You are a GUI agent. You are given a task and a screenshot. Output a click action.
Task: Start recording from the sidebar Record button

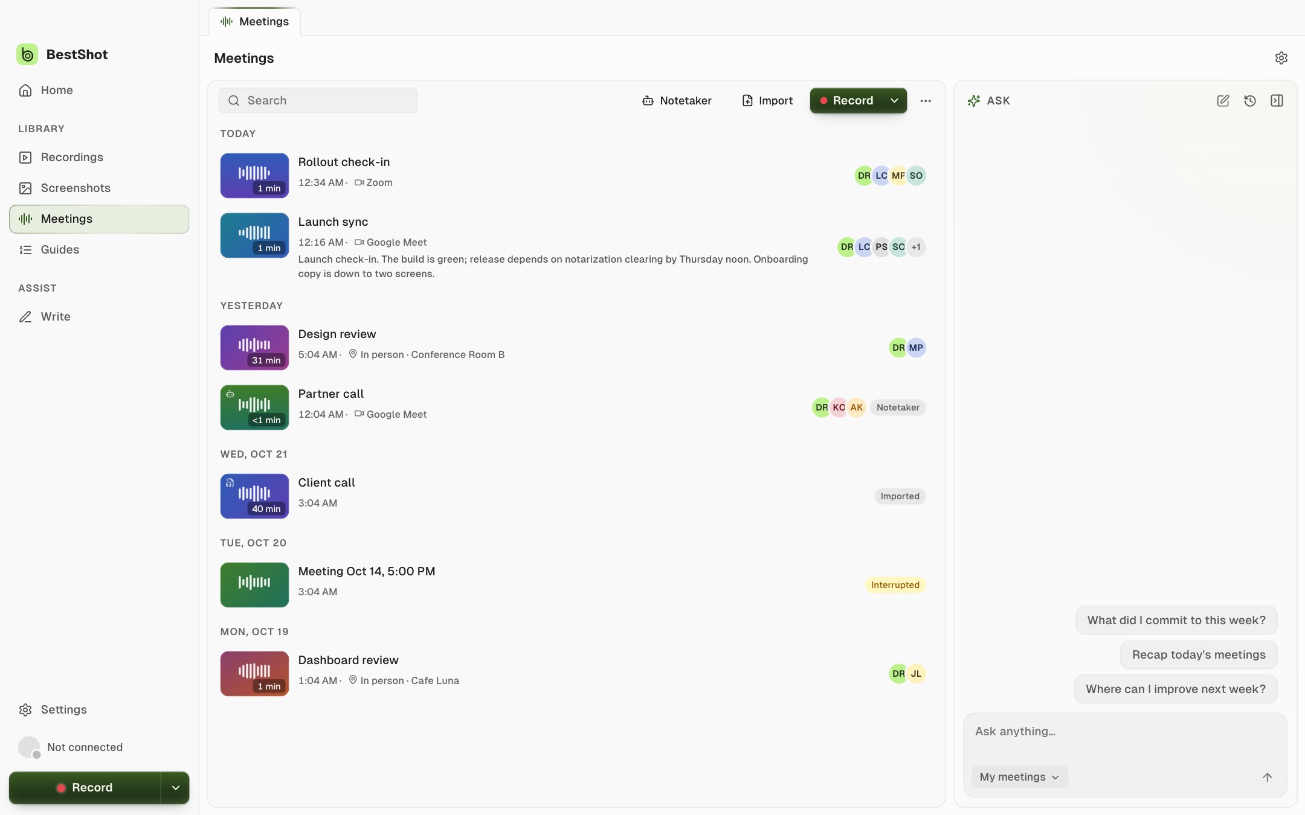pyautogui.click(x=85, y=788)
